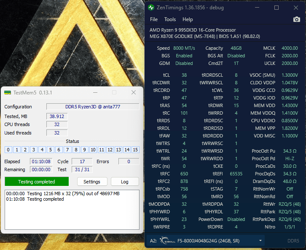Click the AMD Ryzen 9 9950X3D processor line
Image resolution: width=306 pixels, height=250 pixels.
[193, 30]
